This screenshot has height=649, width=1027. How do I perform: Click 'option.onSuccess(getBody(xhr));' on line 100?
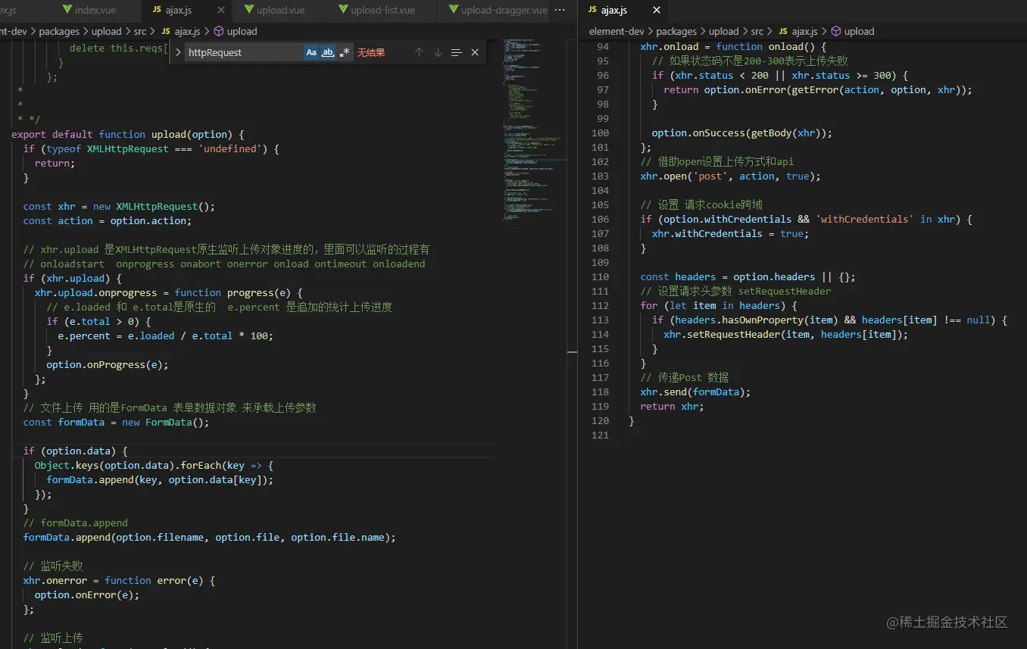(741, 133)
